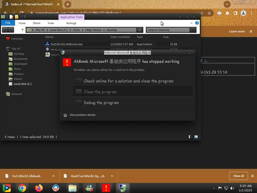Click the New Folder icon in quick access toolbar

pyautogui.click(x=17, y=17)
